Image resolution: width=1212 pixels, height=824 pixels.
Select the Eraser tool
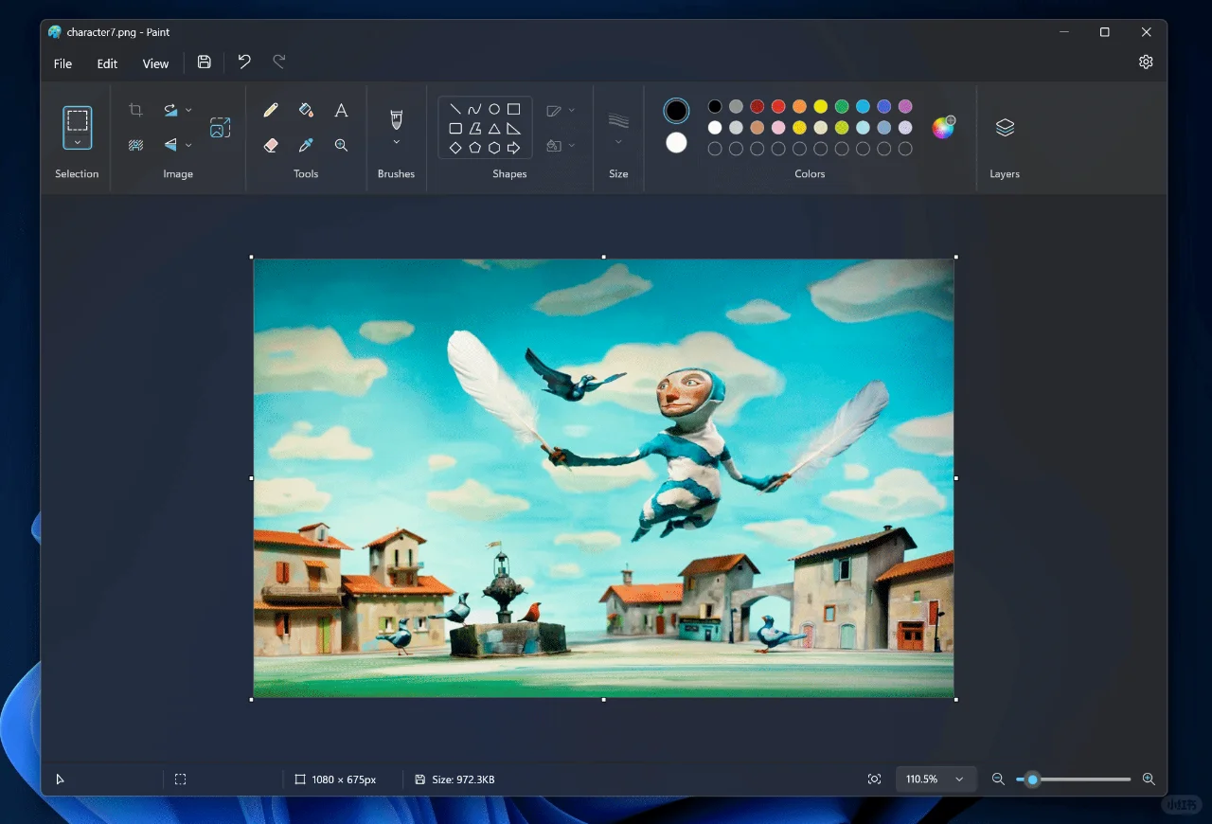270,145
